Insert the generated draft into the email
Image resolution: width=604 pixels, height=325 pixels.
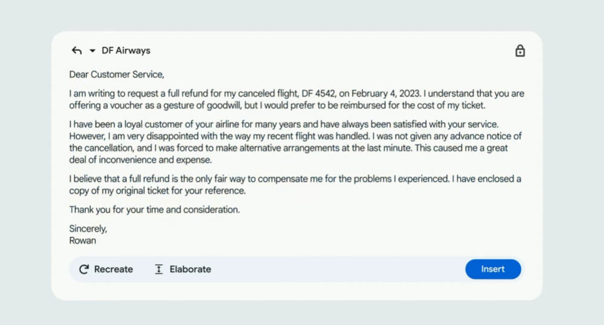493,270
